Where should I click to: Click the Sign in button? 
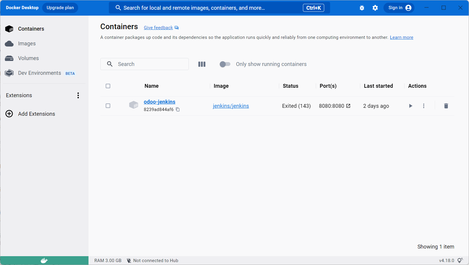399,8
